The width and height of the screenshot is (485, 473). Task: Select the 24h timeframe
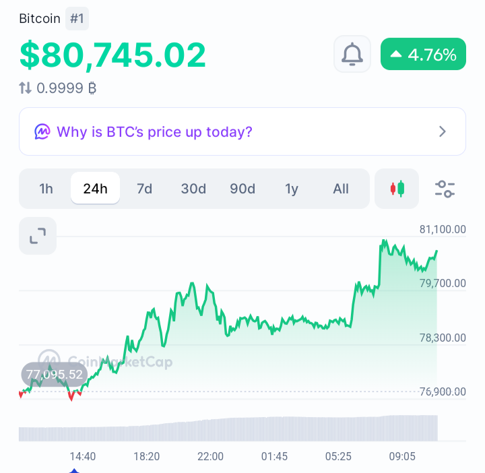(95, 189)
